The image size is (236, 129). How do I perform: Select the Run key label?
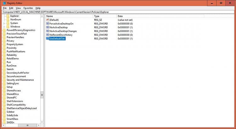(9, 62)
